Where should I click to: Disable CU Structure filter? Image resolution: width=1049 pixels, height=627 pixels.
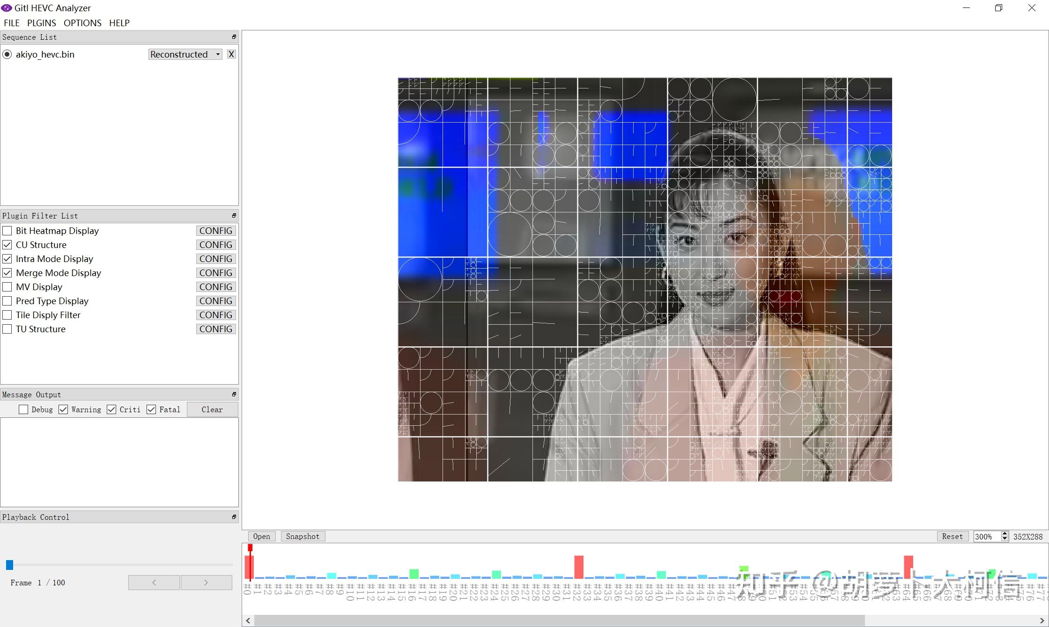[7, 245]
